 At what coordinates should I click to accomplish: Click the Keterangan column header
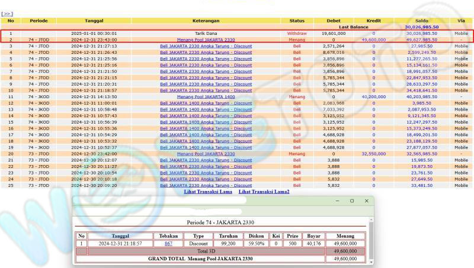click(206, 21)
